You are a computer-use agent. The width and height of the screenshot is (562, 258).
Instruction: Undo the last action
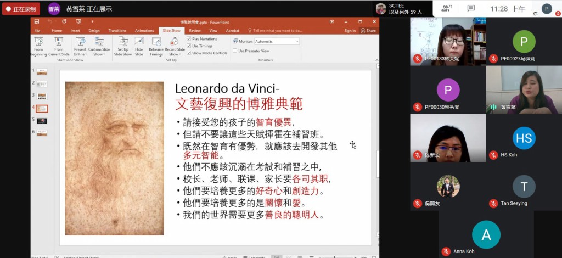[50, 21]
